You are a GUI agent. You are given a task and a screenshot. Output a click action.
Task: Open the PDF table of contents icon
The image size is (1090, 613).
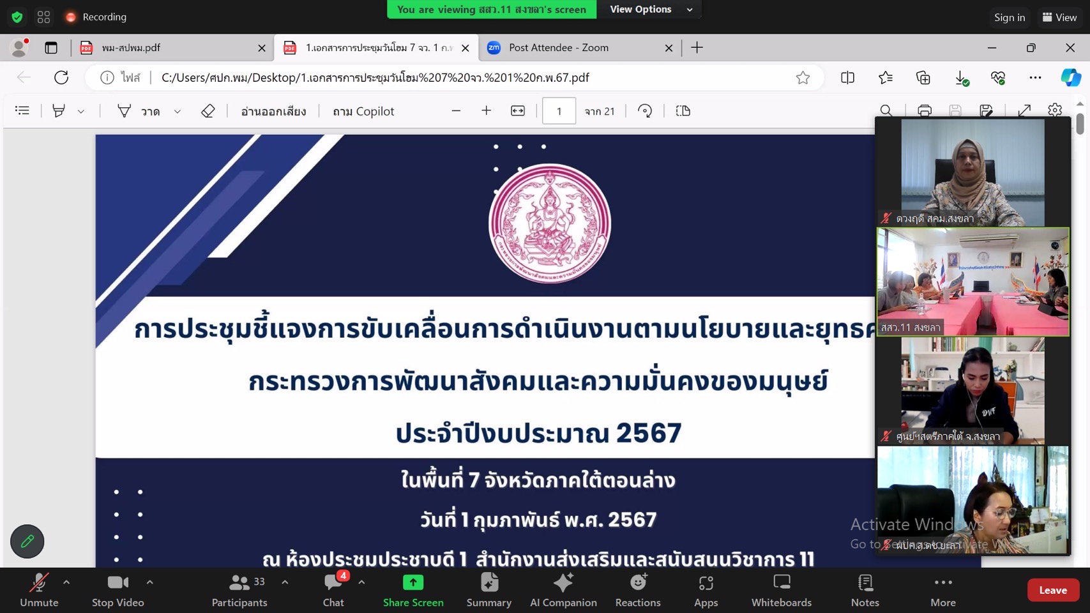[x=22, y=111]
